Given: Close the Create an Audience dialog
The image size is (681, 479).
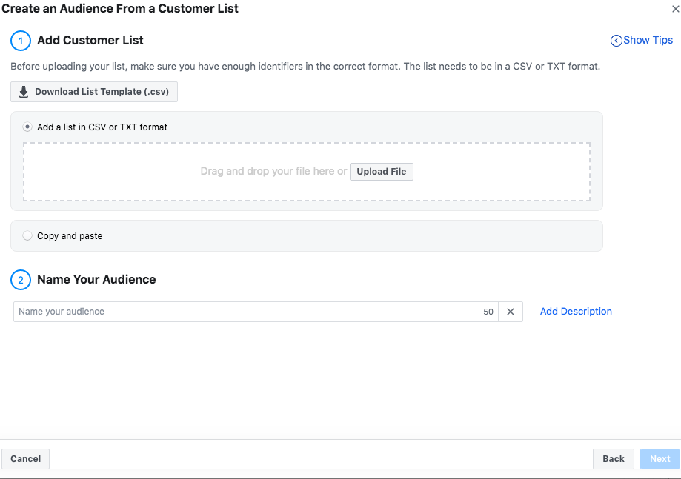Looking at the screenshot, I should click(x=674, y=9).
